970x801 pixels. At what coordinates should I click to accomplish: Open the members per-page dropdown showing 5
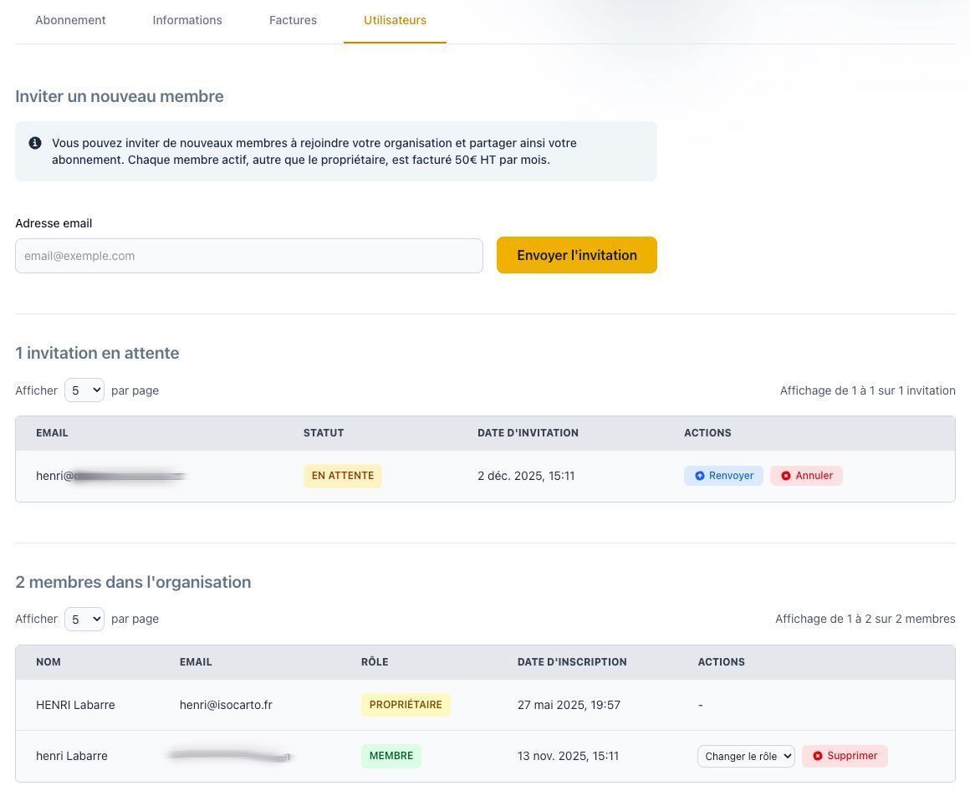click(x=84, y=619)
